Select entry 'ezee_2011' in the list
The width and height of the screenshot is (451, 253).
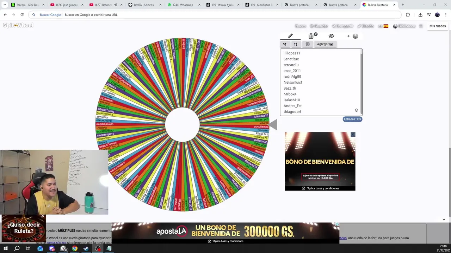[x=292, y=71]
